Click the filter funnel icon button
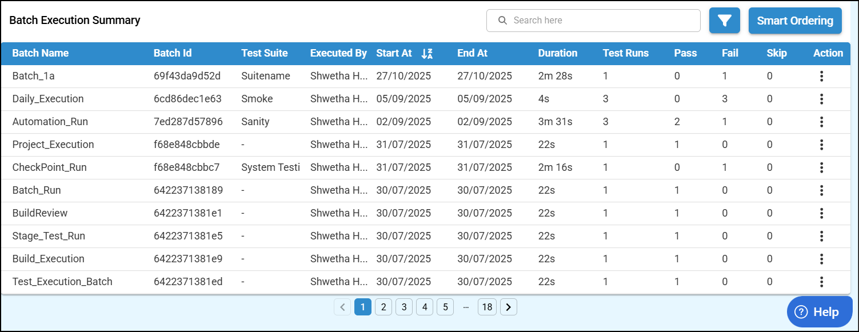Screen dimensions: 859x332 click(725, 21)
